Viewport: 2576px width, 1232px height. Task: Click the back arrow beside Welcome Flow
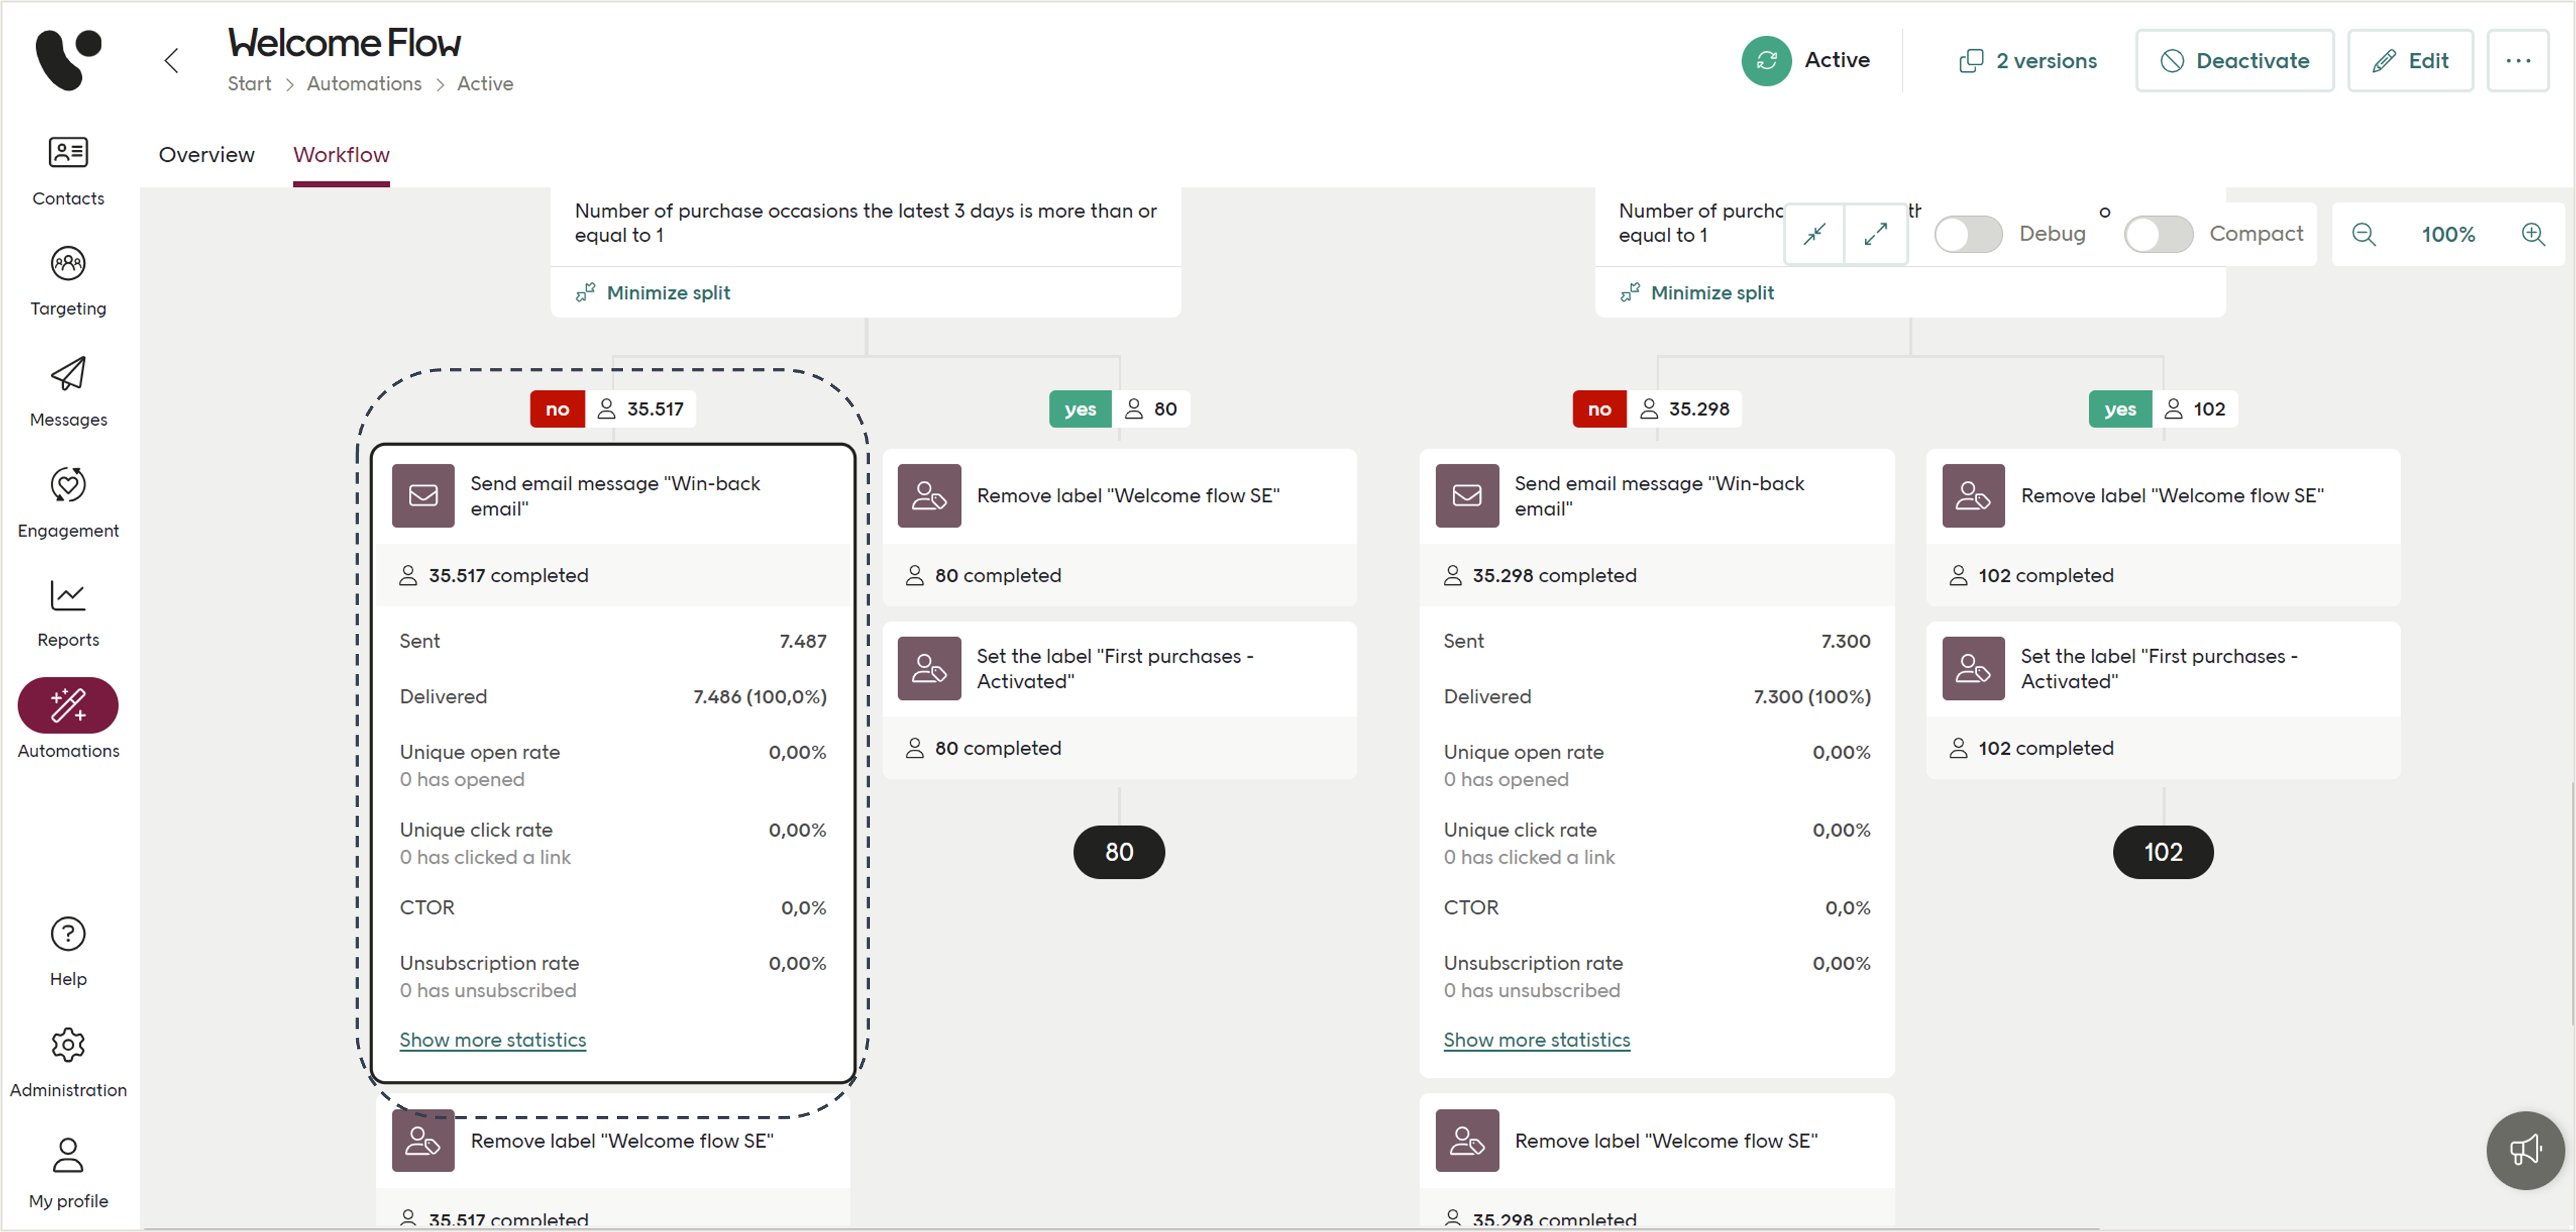pyautogui.click(x=172, y=61)
